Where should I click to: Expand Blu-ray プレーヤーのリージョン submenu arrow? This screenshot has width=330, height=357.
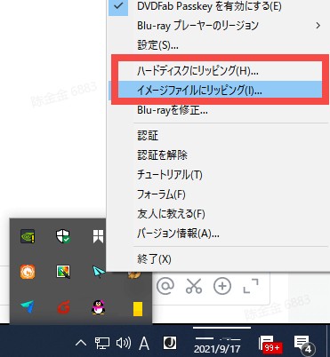point(318,26)
